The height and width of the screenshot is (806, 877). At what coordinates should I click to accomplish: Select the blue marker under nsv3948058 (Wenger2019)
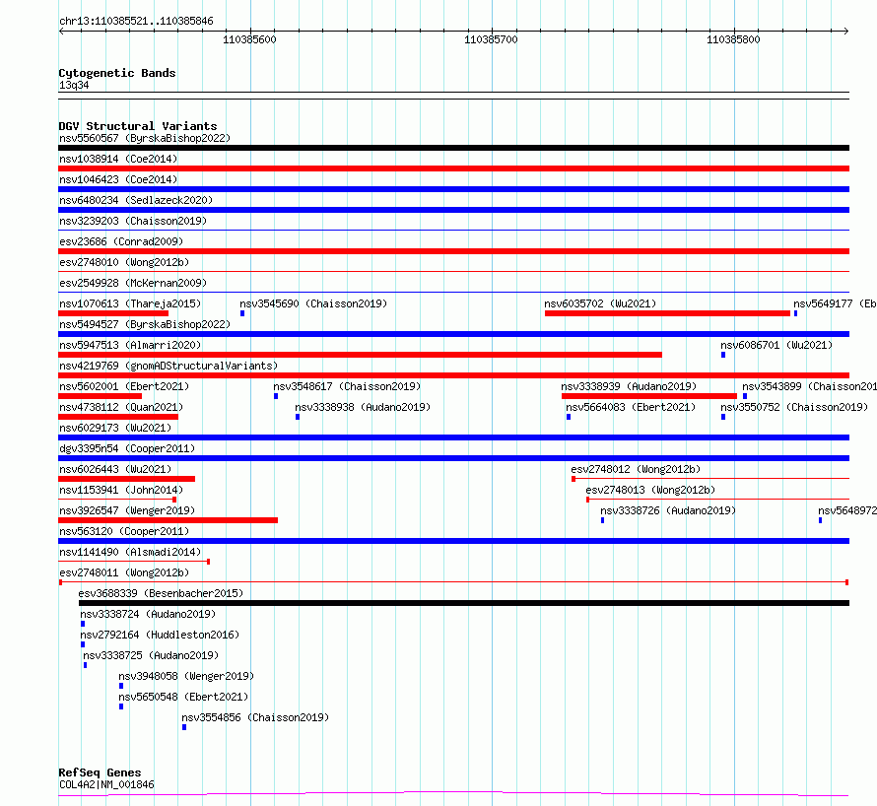pyautogui.click(x=121, y=686)
